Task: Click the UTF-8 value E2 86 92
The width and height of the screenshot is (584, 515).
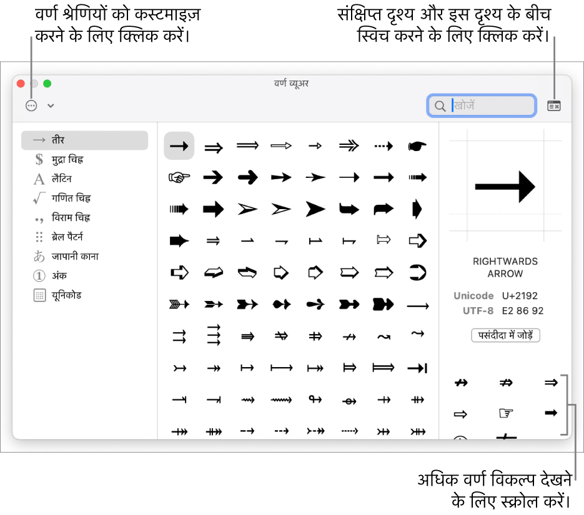Action: click(523, 311)
